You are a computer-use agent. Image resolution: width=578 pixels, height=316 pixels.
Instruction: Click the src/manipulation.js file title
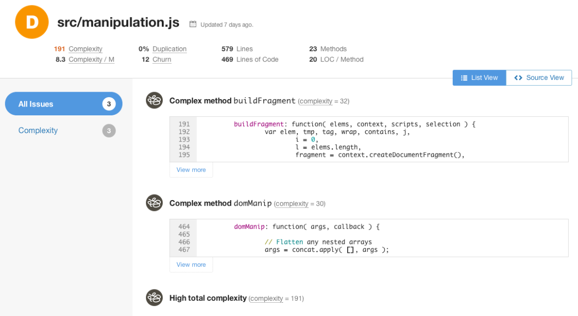click(x=118, y=23)
